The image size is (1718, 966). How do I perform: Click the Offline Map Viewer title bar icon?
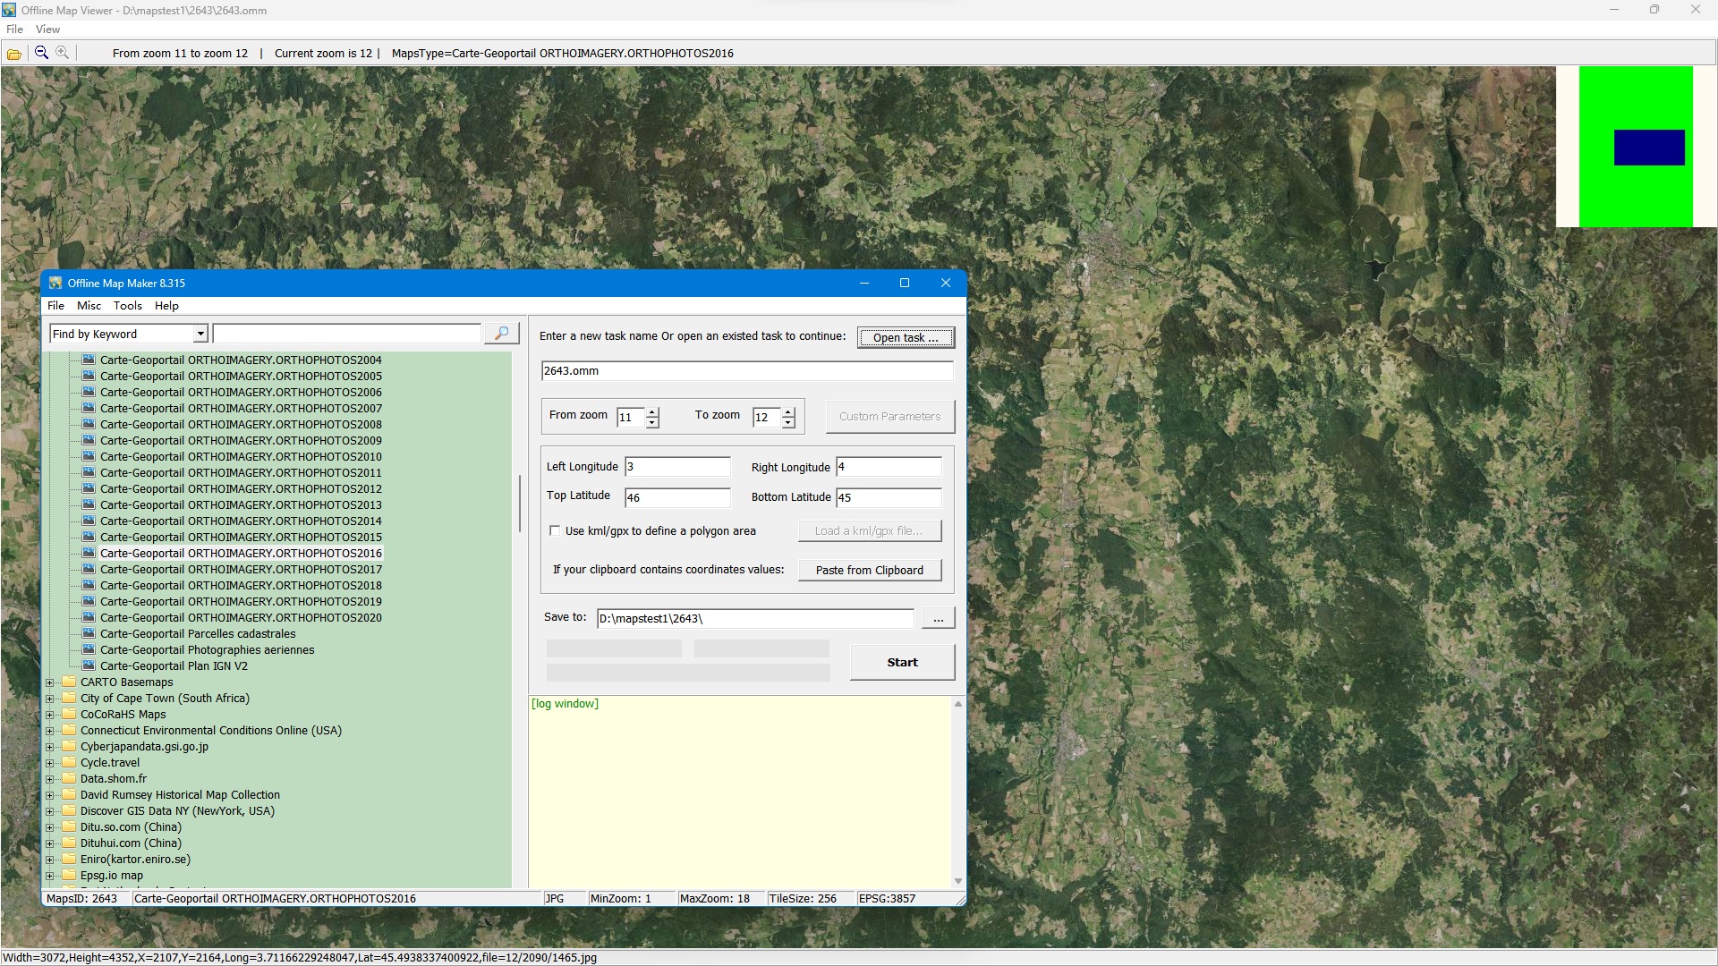[x=9, y=10]
